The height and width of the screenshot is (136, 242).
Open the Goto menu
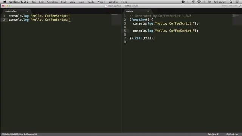pos(81,2)
